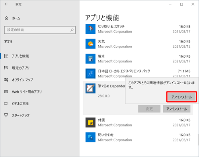The image size is (199, 157).
Task: Minimize the Settings window
Action: pos(170,4)
